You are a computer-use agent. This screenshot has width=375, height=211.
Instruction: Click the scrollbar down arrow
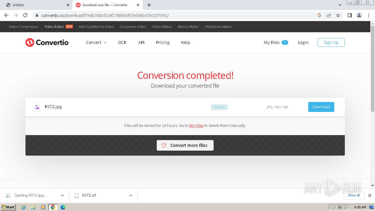tap(373, 186)
